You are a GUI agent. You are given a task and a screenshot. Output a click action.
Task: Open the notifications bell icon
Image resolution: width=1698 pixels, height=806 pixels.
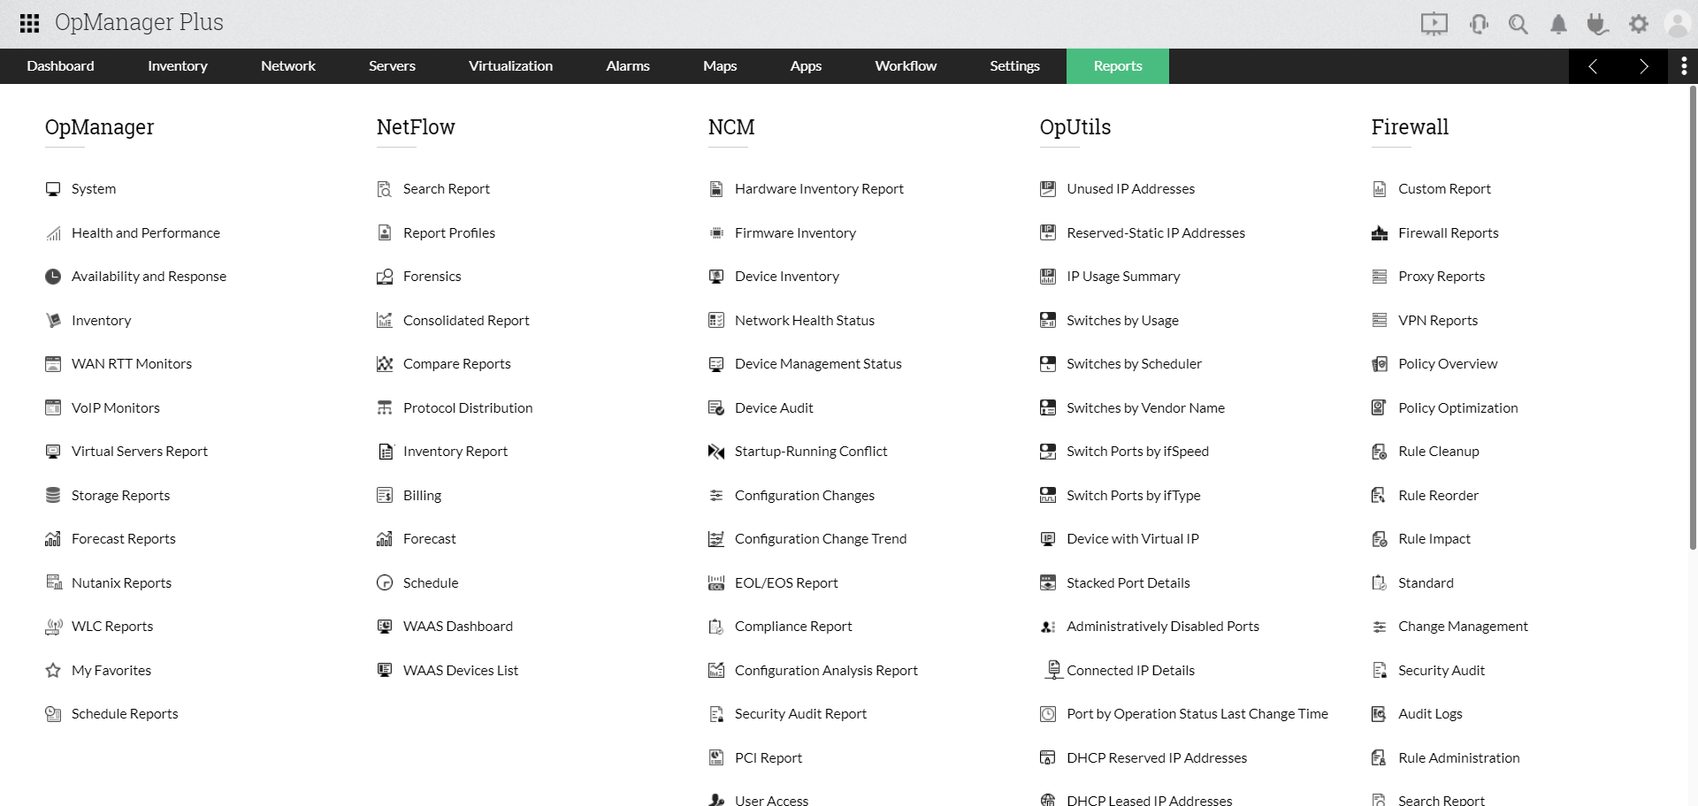tap(1558, 24)
